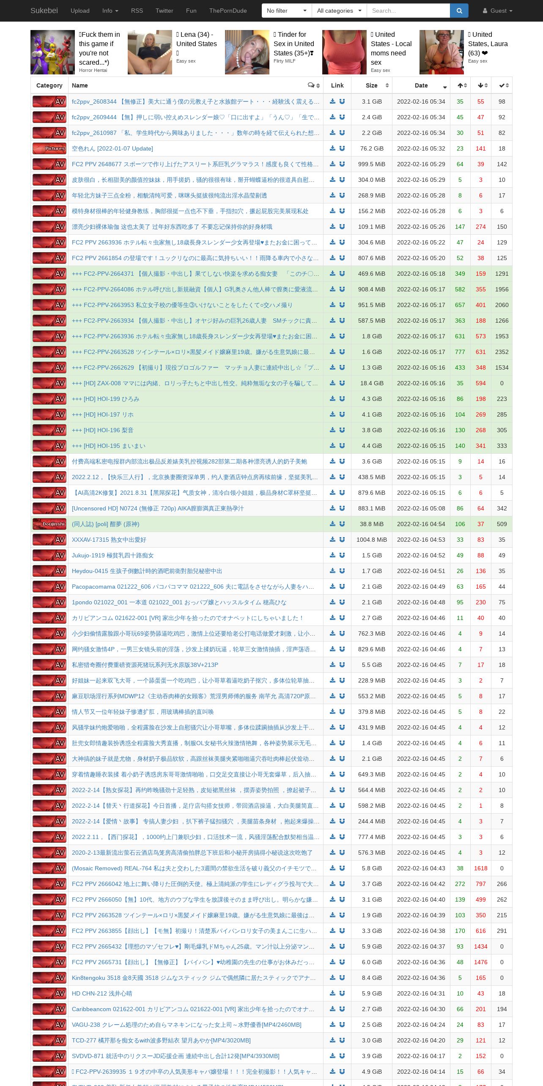Open the [2022-01-07 Update] pictures title link
543x1086 pixels.
point(112,148)
